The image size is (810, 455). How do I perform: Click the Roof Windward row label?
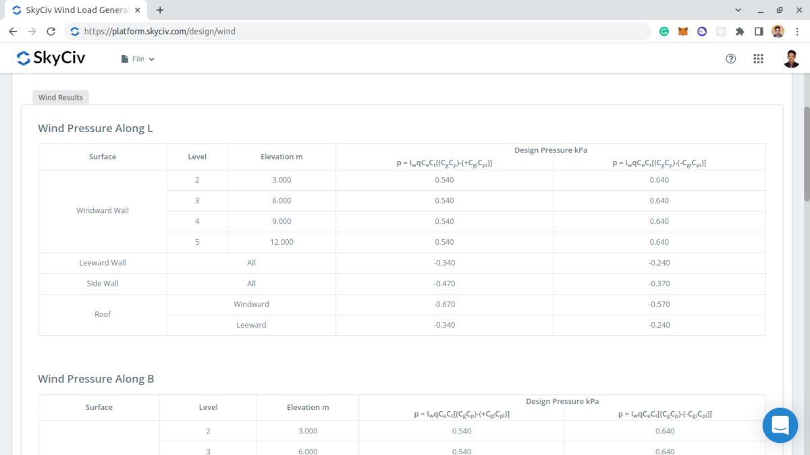click(251, 304)
